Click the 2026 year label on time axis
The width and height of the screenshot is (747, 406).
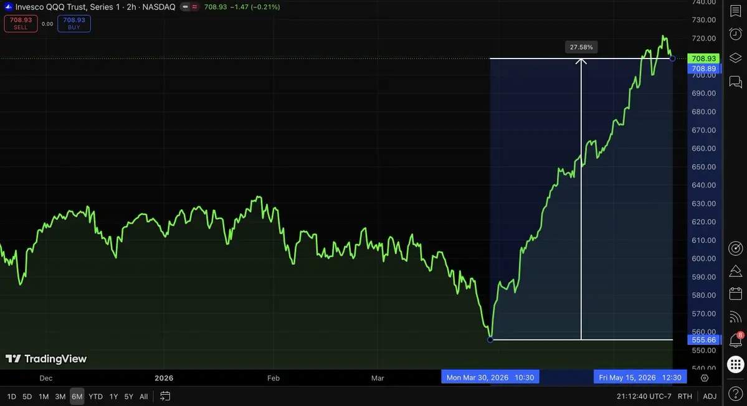click(x=164, y=378)
